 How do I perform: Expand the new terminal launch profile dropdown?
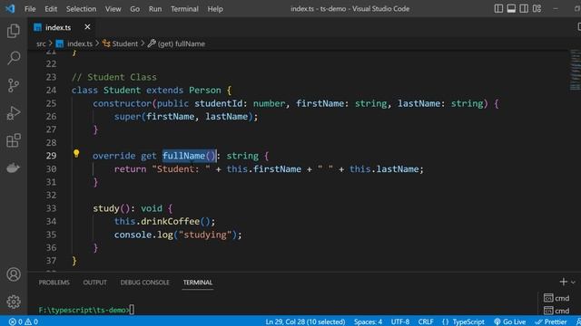(x=573, y=282)
